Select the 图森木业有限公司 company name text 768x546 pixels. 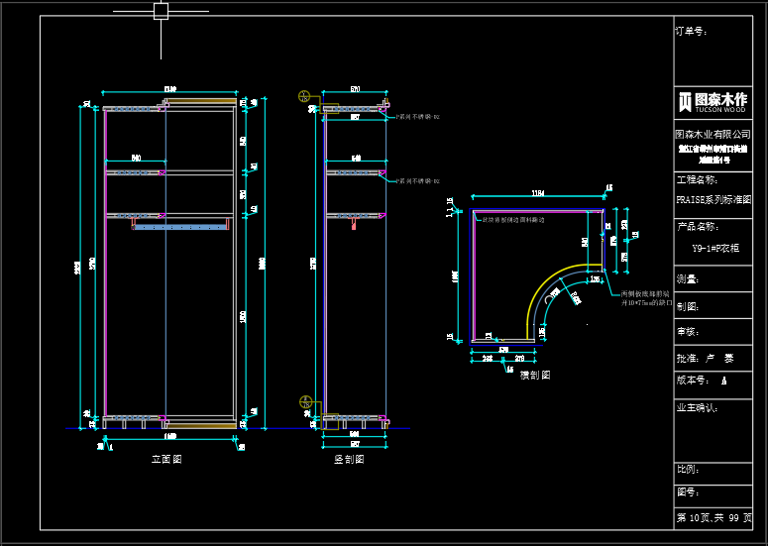pyautogui.click(x=713, y=134)
